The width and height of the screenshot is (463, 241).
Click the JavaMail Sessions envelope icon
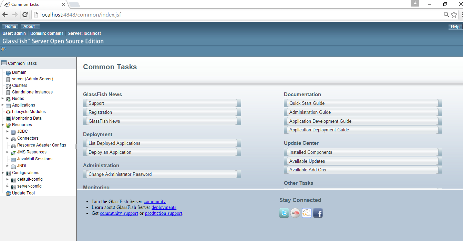tap(13, 159)
